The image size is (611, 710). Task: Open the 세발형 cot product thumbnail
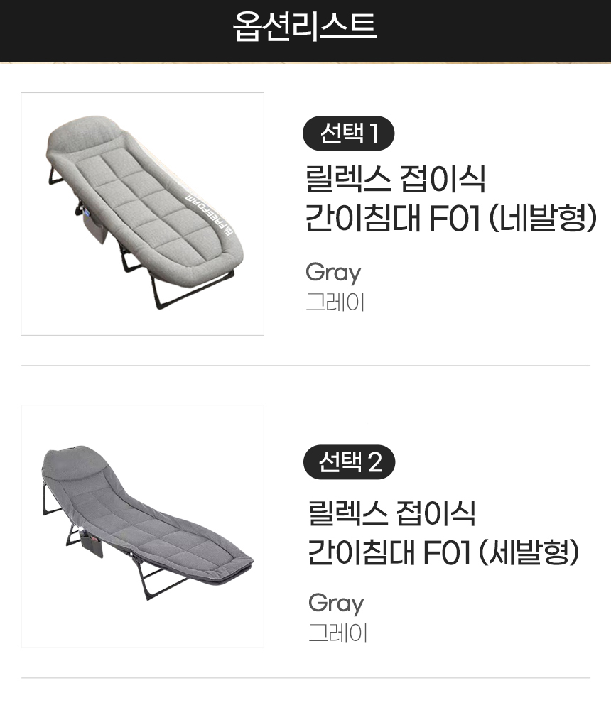[142, 526]
